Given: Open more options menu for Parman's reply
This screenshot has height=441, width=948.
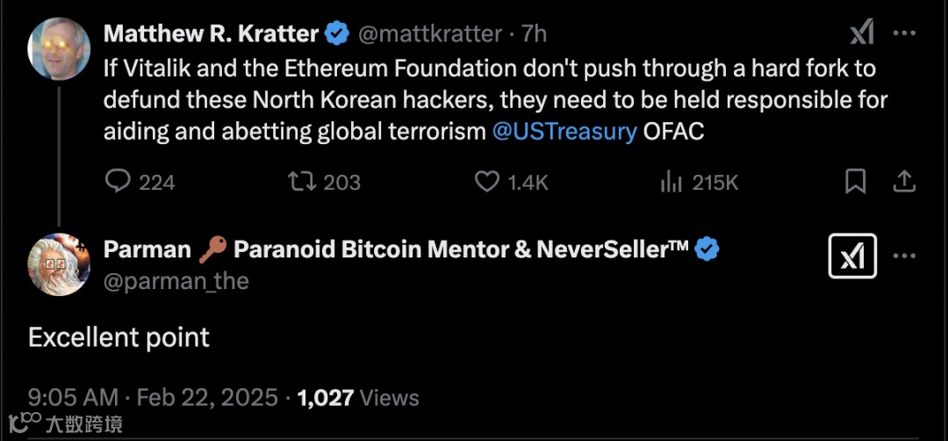Looking at the screenshot, I should (x=905, y=257).
